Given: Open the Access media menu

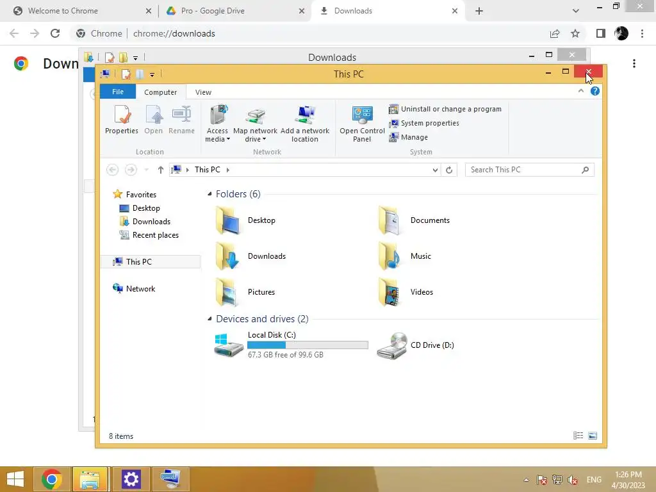Looking at the screenshot, I should pyautogui.click(x=217, y=124).
